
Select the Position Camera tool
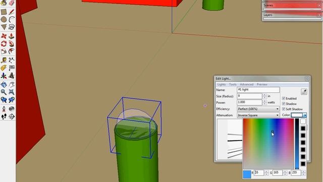4,109
